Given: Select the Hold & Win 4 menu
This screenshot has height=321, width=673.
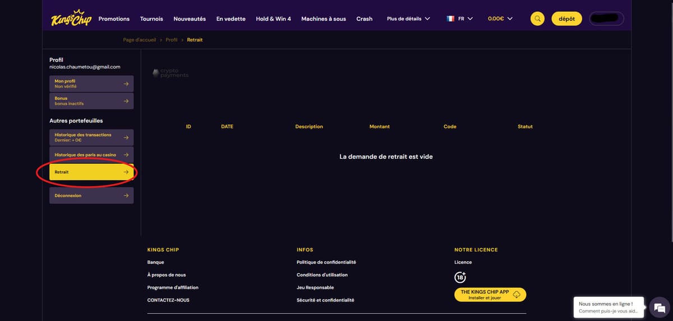Looking at the screenshot, I should [x=273, y=19].
